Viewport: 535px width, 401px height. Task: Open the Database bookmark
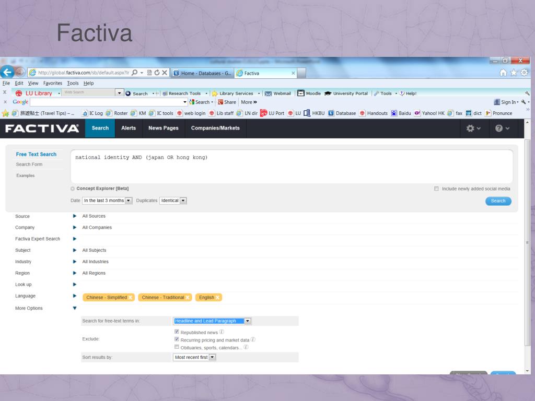[x=342, y=113]
